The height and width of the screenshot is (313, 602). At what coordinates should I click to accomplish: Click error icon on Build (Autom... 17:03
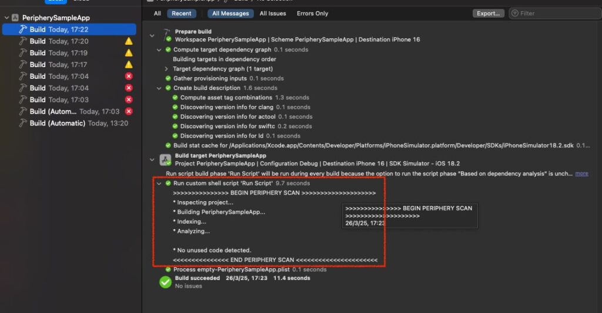pos(129,111)
